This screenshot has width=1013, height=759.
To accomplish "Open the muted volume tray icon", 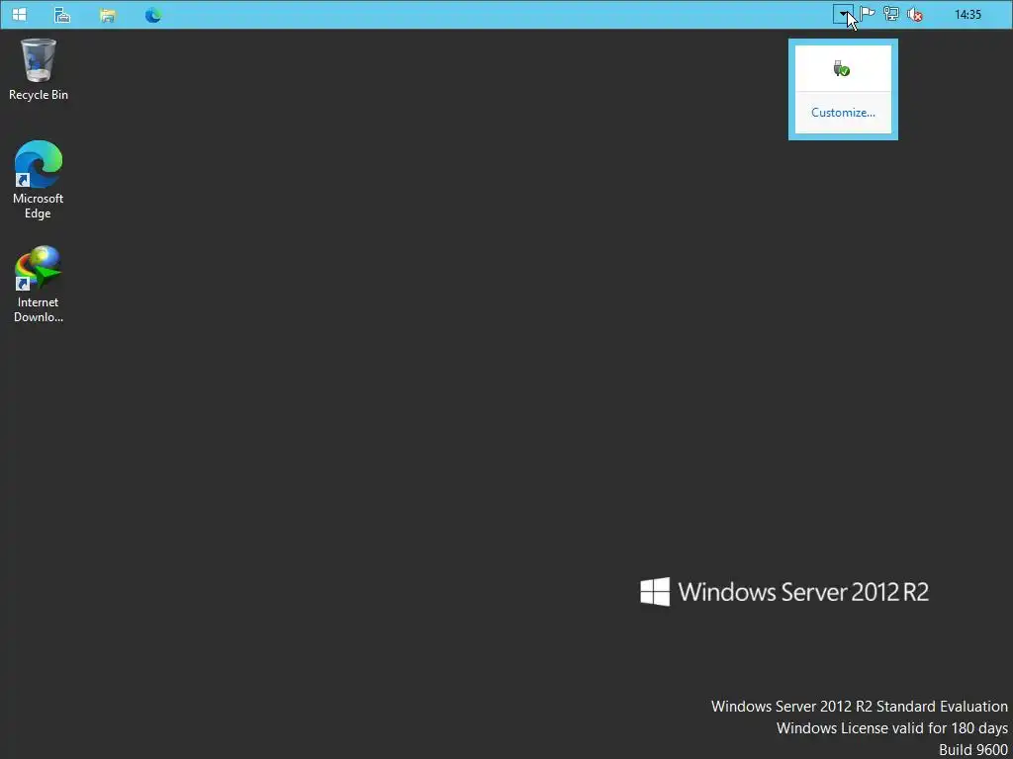I will tap(915, 14).
